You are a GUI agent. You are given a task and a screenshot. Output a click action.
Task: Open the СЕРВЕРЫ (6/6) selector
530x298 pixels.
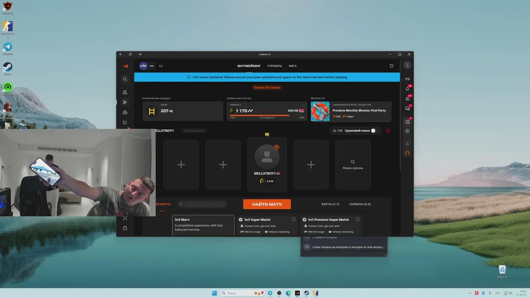click(x=360, y=204)
